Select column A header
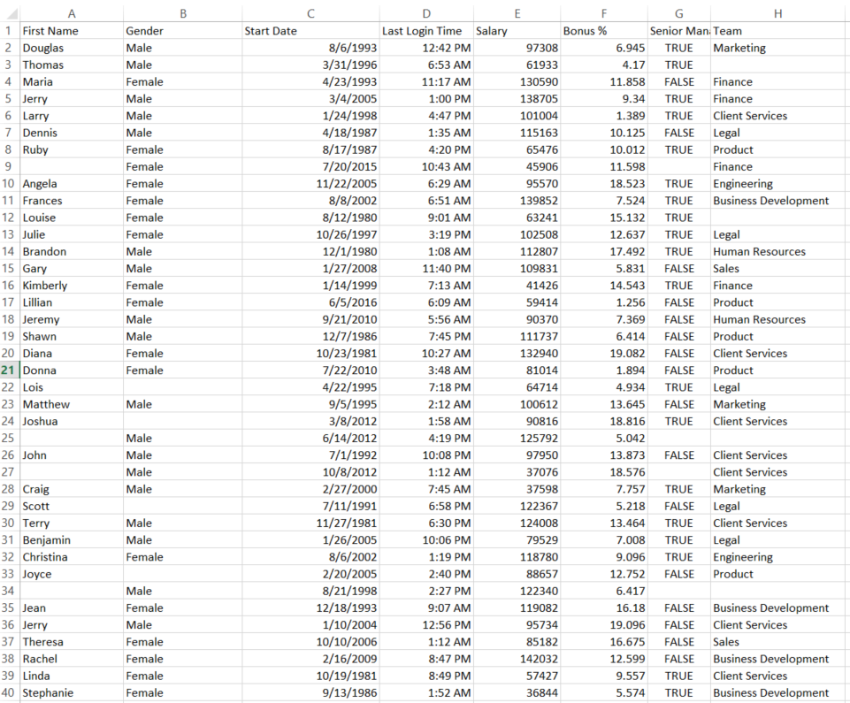Image resolution: width=850 pixels, height=703 pixels. pos(72,14)
